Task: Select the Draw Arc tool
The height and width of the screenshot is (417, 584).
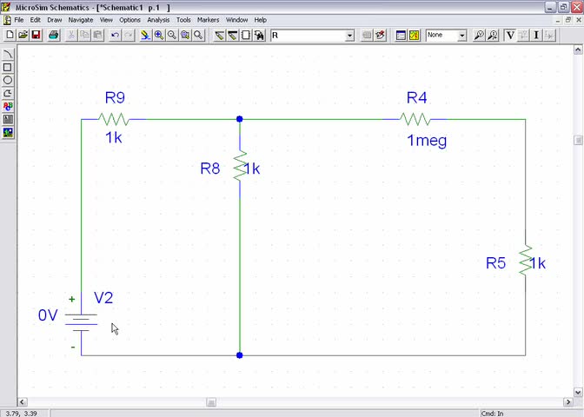Action: pyautogui.click(x=8, y=55)
